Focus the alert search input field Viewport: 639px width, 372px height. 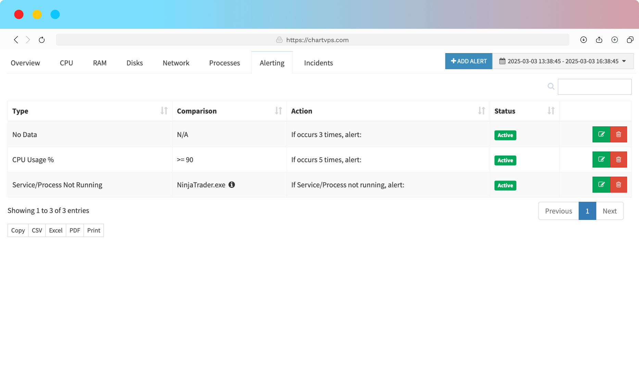pyautogui.click(x=594, y=87)
